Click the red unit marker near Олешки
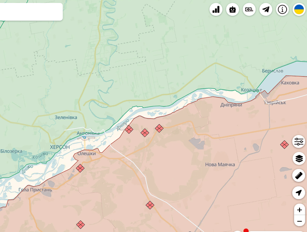This screenshot has height=232, width=307. click(x=80, y=168)
